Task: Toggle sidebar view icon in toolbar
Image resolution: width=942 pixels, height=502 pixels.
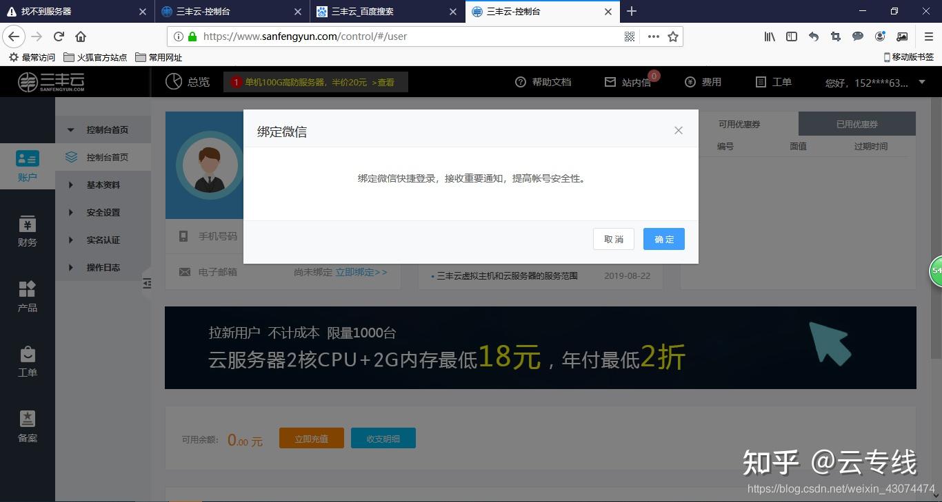Action: (x=792, y=36)
